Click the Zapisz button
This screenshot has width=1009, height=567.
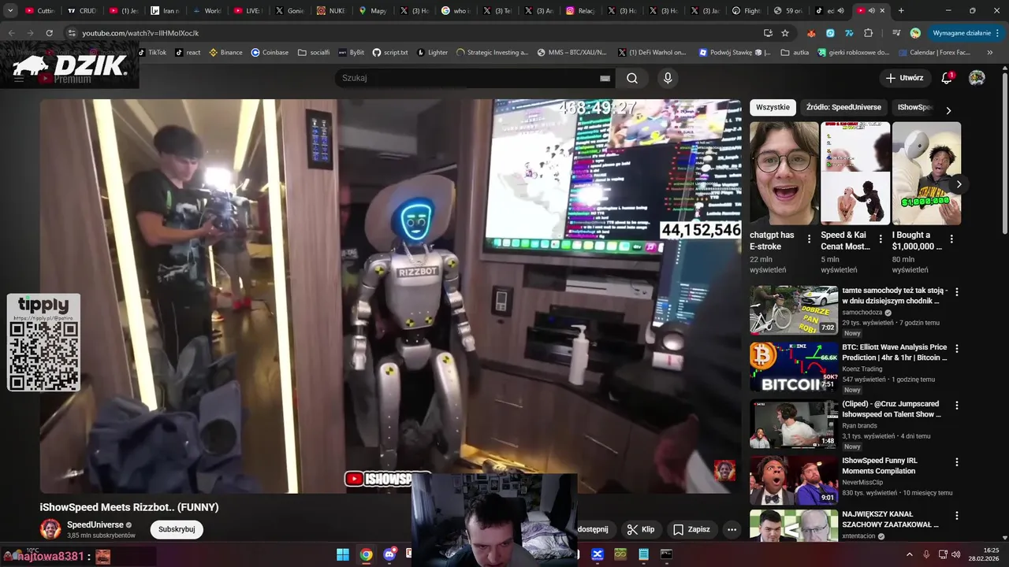tap(691, 529)
